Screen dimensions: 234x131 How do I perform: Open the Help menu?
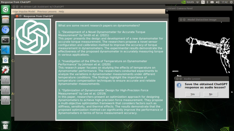pos(61,12)
